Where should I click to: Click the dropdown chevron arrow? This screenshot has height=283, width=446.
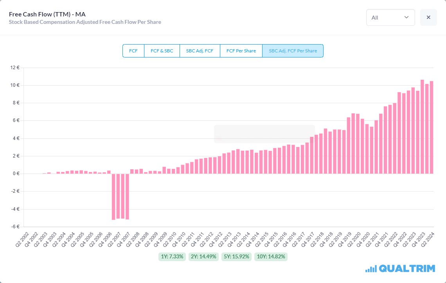coord(406,18)
